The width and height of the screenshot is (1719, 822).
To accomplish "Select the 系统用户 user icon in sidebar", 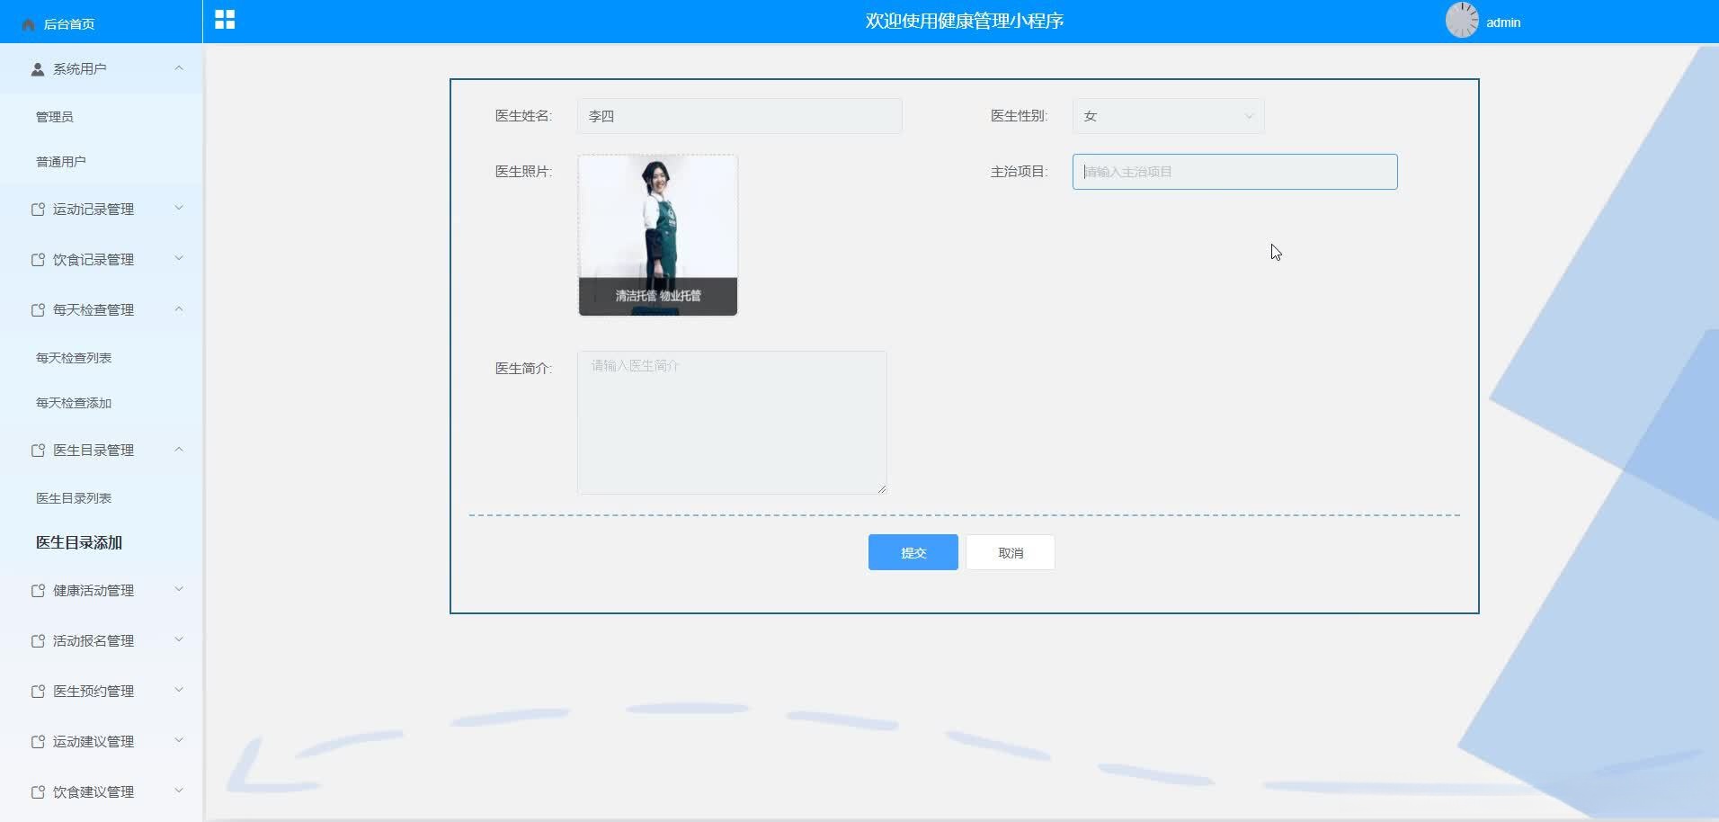I will pos(37,68).
